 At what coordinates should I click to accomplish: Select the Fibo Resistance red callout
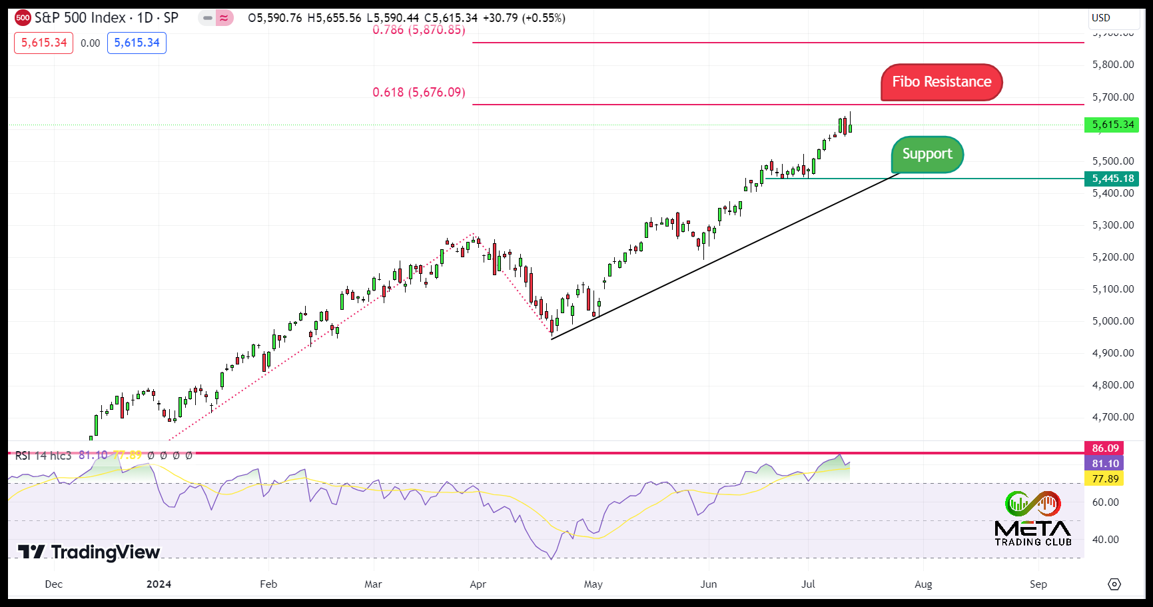[x=942, y=82]
